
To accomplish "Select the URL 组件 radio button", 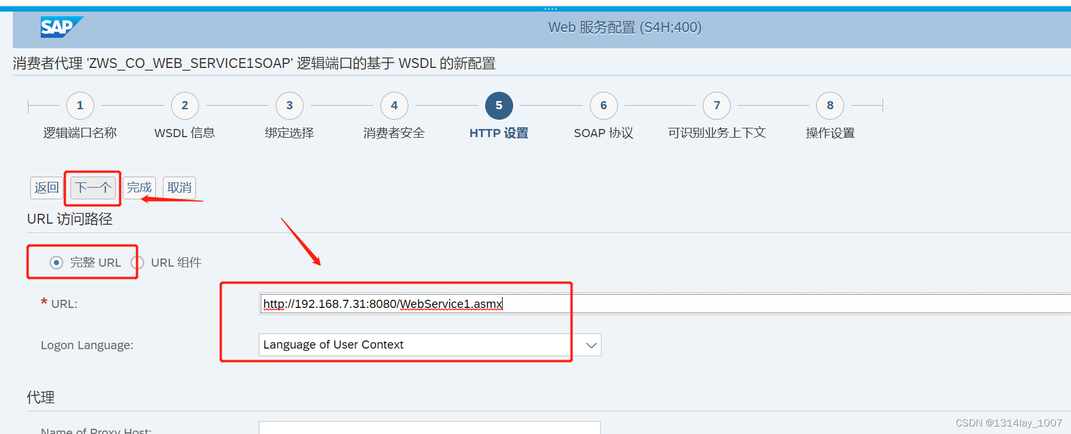I will tap(138, 263).
